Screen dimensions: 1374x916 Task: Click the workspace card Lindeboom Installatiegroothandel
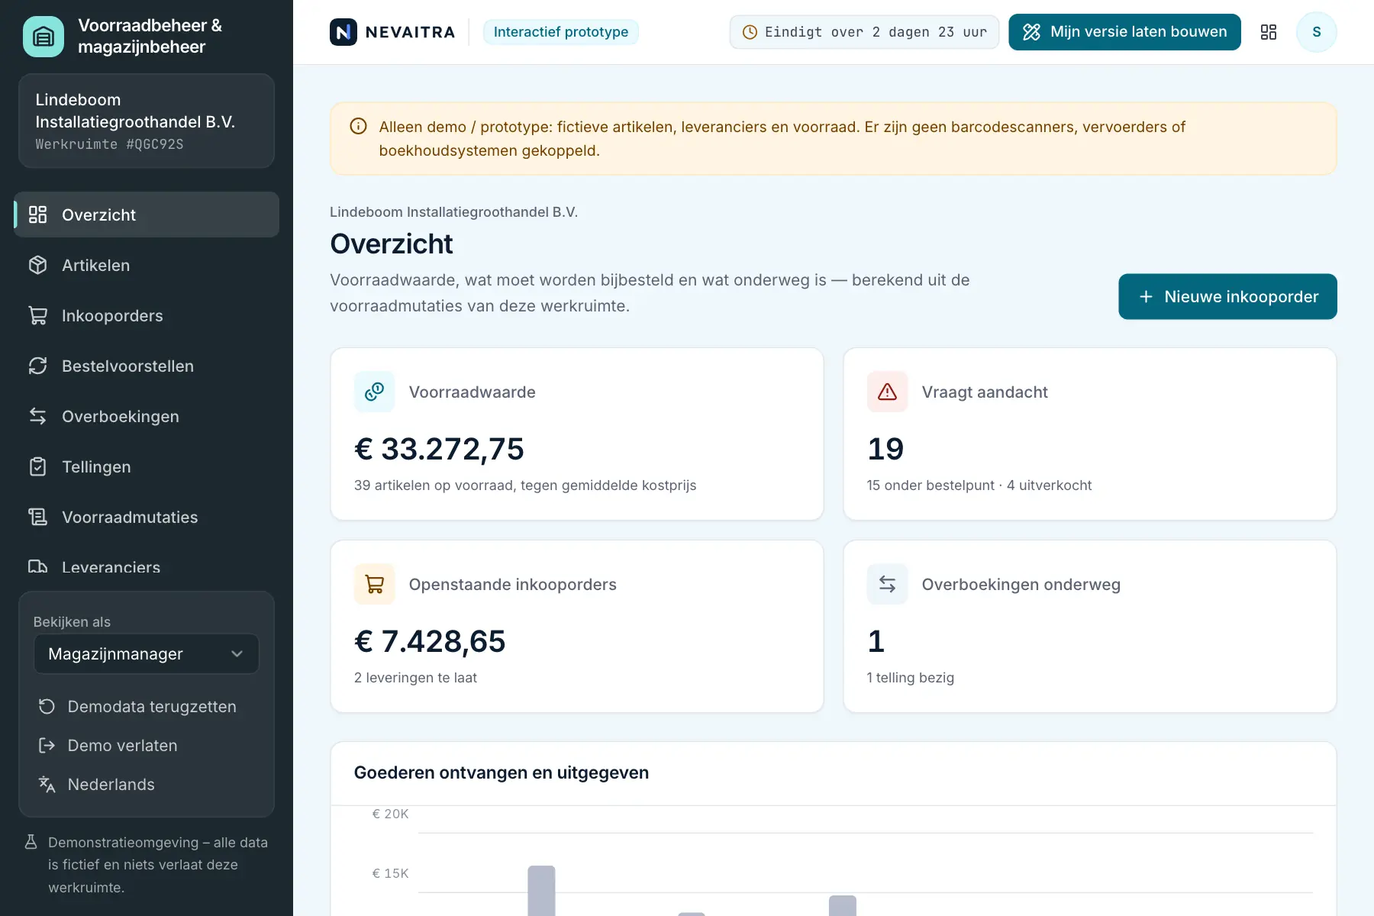tap(147, 121)
